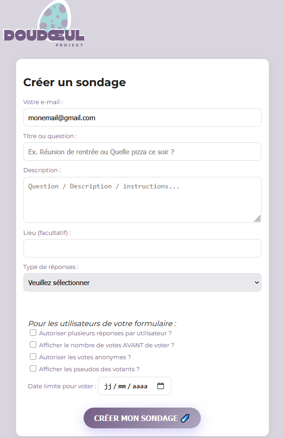
Task: Focus the Votre e-mail input field
Action: (x=142, y=117)
